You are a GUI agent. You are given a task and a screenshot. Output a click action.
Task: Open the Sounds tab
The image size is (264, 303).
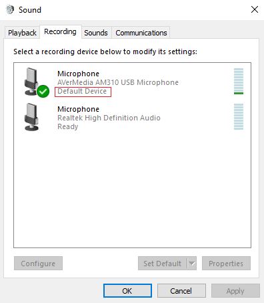tap(96, 33)
